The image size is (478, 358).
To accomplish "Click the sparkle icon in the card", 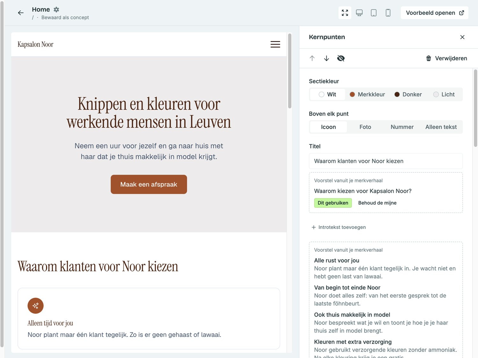I will coord(36,305).
